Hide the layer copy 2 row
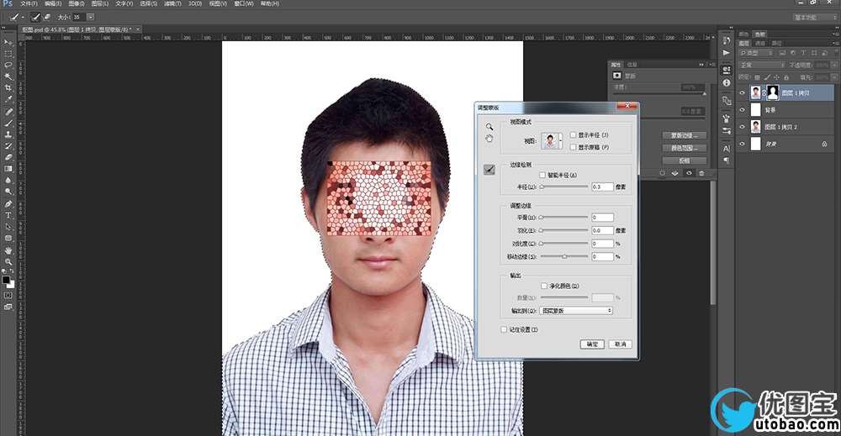Image resolution: width=841 pixels, height=436 pixels. (x=743, y=127)
